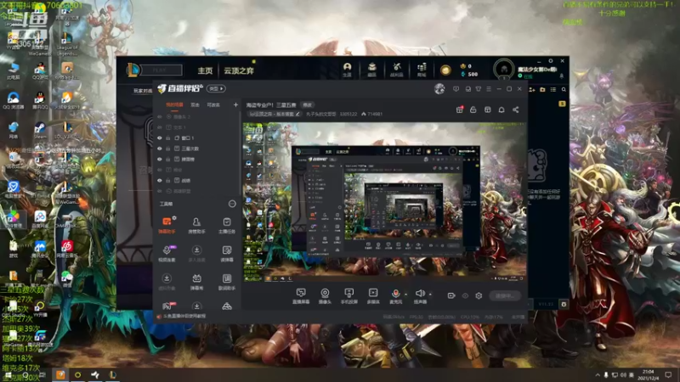Screen dimensions: 680x382
Task: Open Steam from the desktop icons
Action: (40, 130)
